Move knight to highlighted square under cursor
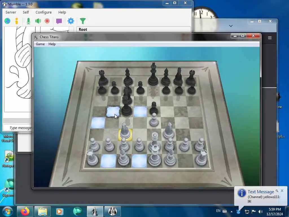This screenshot has height=217, width=289. (x=113, y=112)
